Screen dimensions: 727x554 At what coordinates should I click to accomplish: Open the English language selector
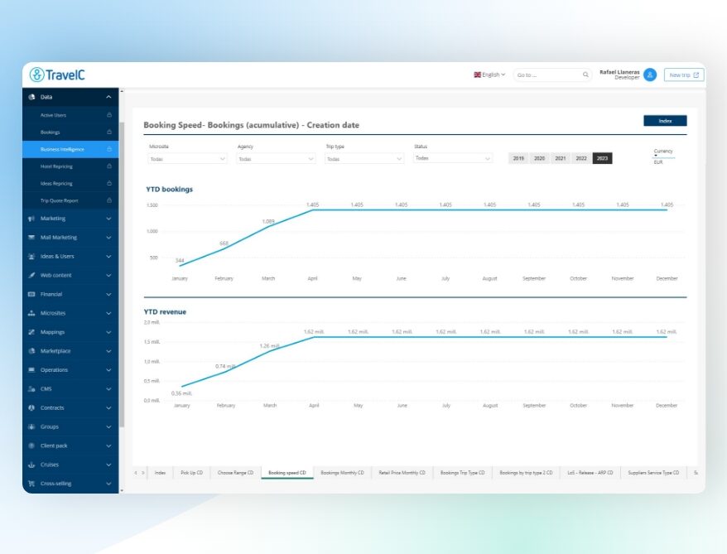489,75
